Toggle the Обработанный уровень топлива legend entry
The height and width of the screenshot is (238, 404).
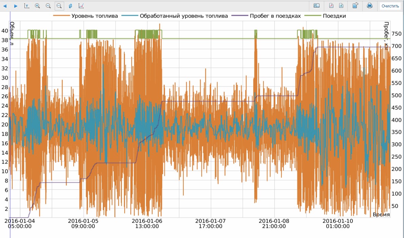184,16
